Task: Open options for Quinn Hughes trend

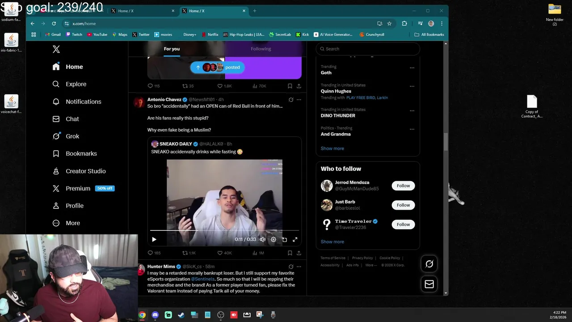Action: point(412,86)
